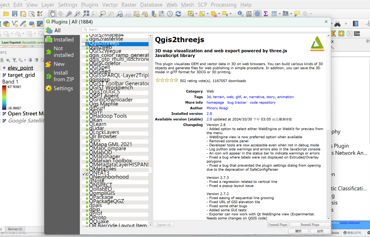Open the Measure tool dropdown arrow
This screenshot has height=237, width=370.
291,14
